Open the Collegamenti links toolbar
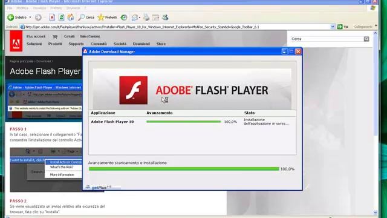387x218 pixels. point(363,27)
